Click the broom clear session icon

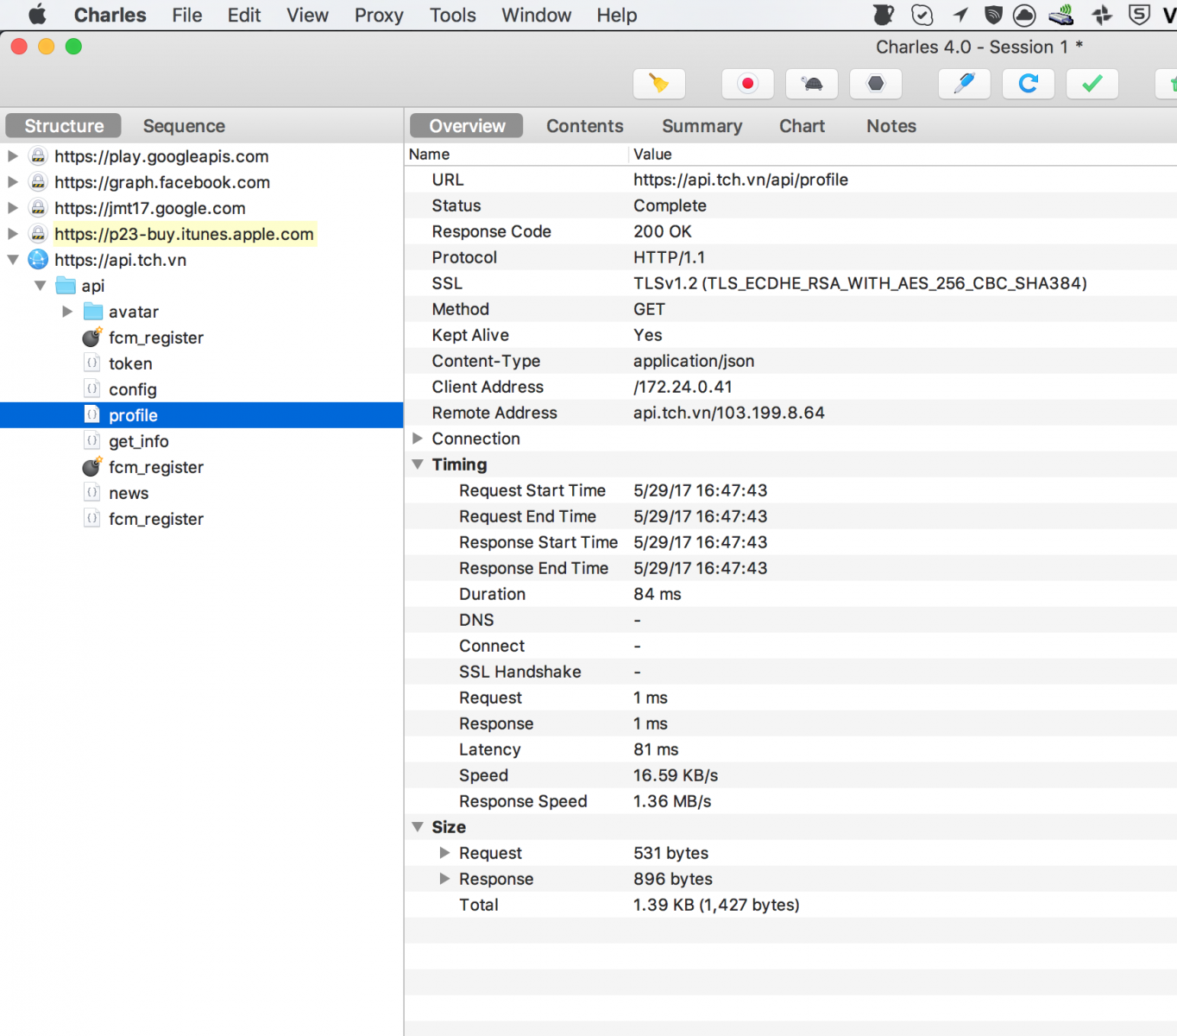[x=659, y=84]
